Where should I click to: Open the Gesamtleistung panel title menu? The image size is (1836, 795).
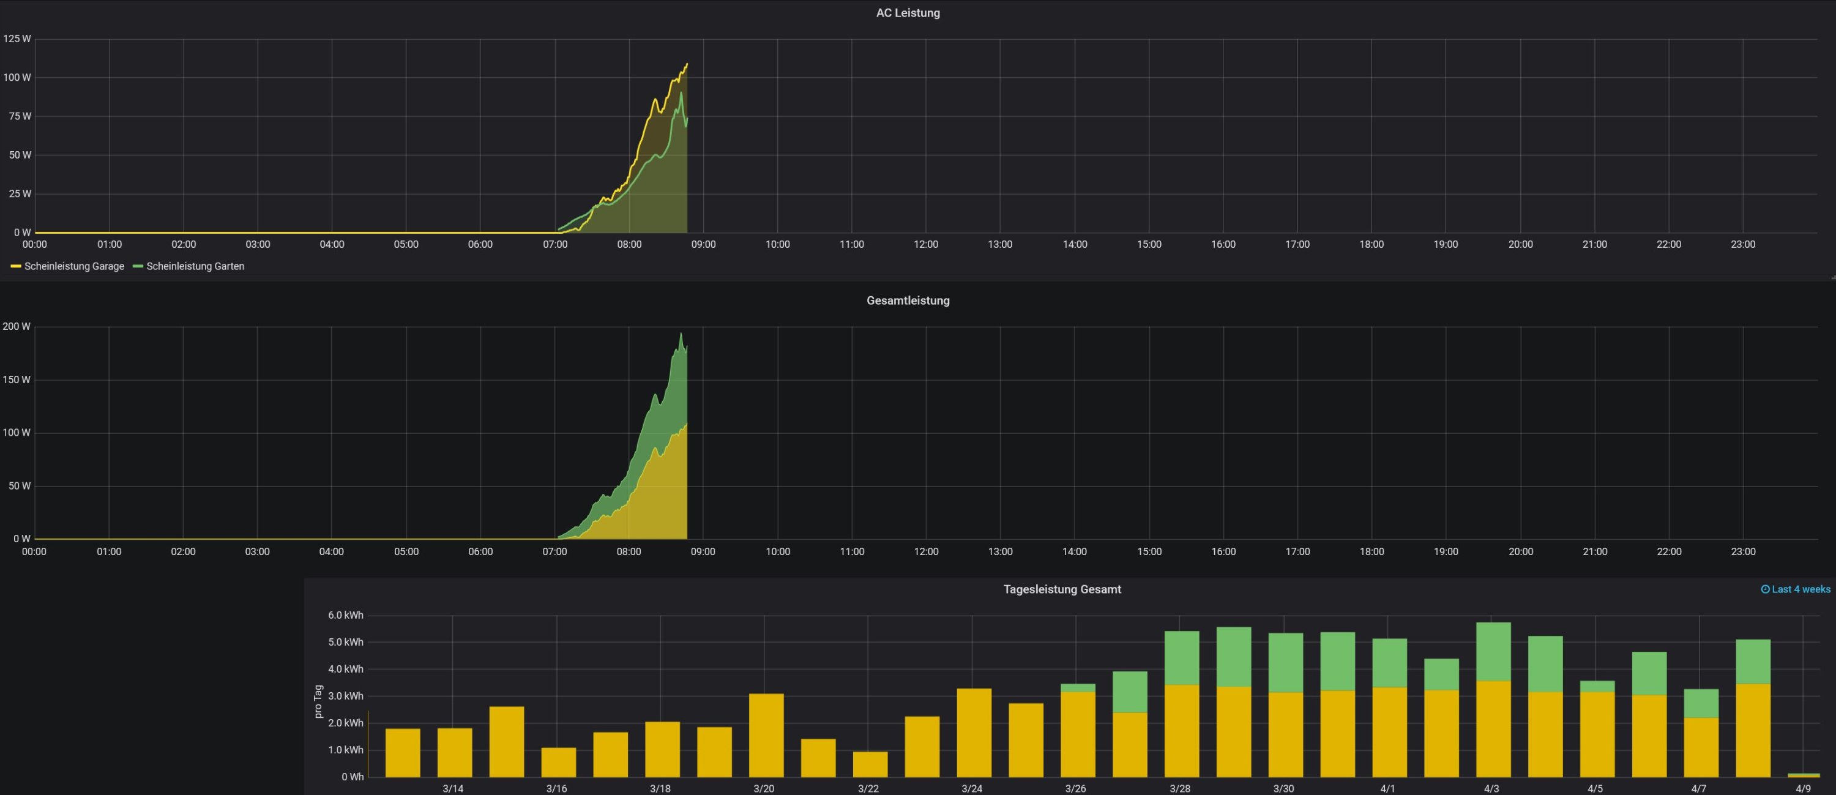[908, 301]
